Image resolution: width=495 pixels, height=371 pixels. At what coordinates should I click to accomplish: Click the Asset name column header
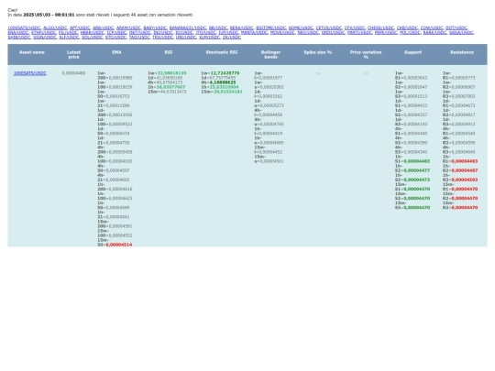click(x=32, y=52)
